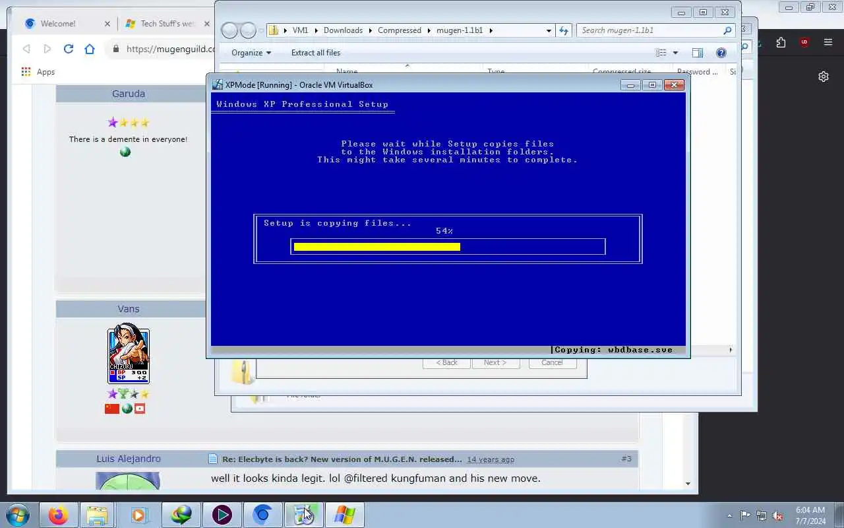Switch to the blue browser icon in taskbar
Image resolution: width=844 pixels, height=528 pixels.
click(263, 515)
